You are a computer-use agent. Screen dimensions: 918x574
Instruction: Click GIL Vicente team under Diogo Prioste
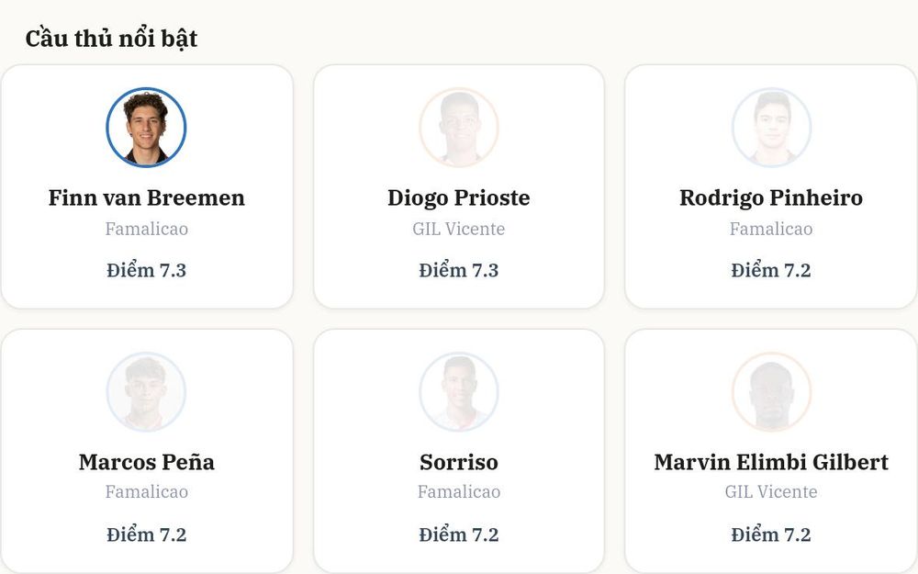(x=458, y=229)
